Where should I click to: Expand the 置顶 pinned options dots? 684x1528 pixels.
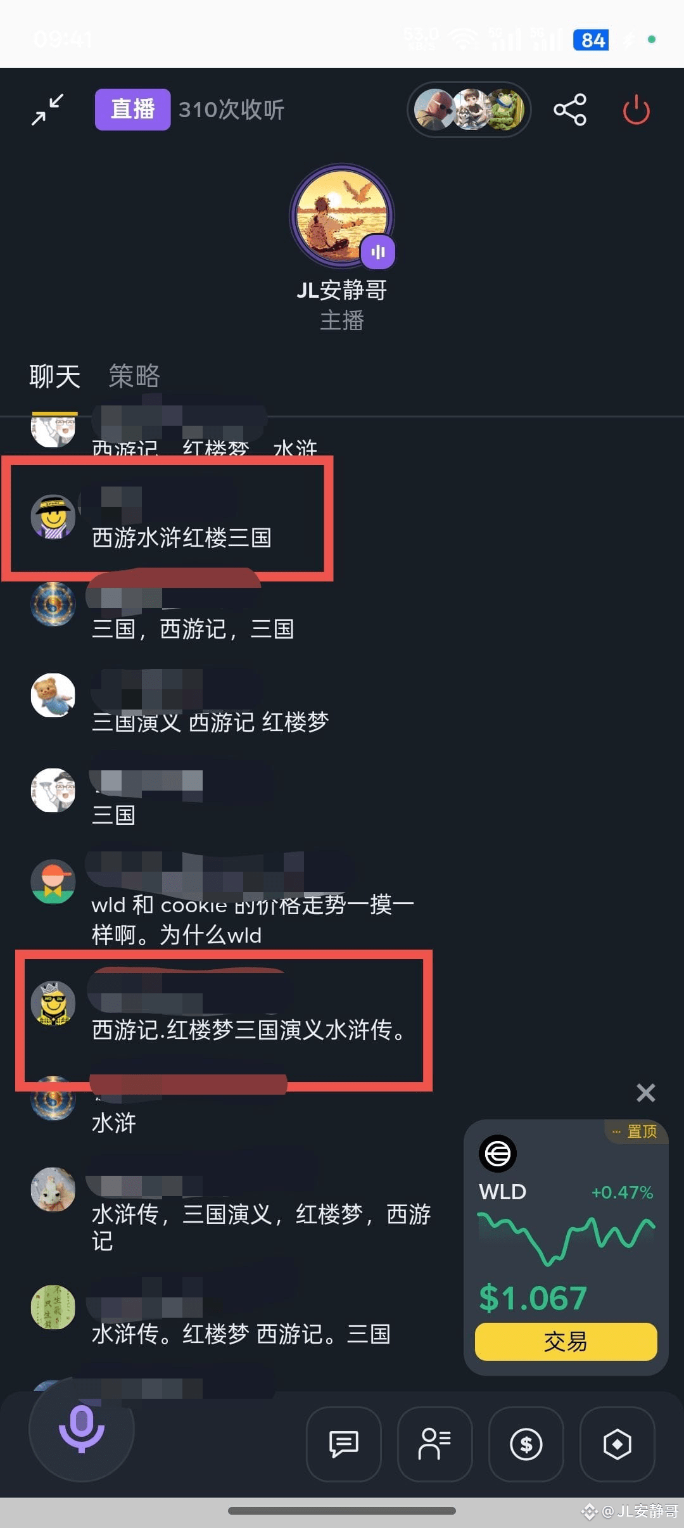tap(616, 1131)
